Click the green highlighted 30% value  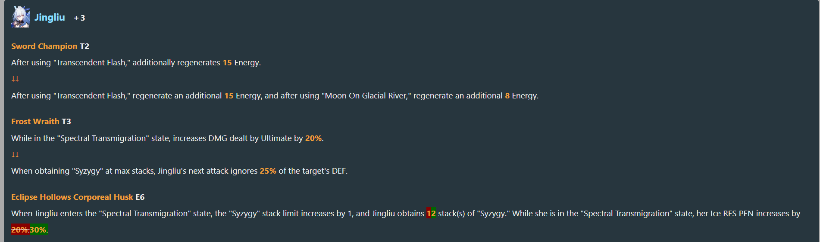39,230
